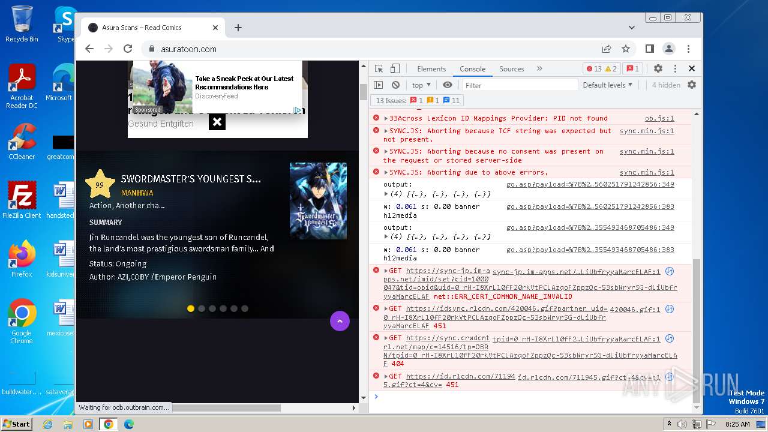Expand Aborting due to above errors message

click(x=386, y=172)
